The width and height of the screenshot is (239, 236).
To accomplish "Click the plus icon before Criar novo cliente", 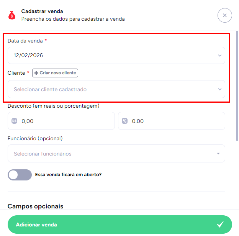I will [36, 73].
